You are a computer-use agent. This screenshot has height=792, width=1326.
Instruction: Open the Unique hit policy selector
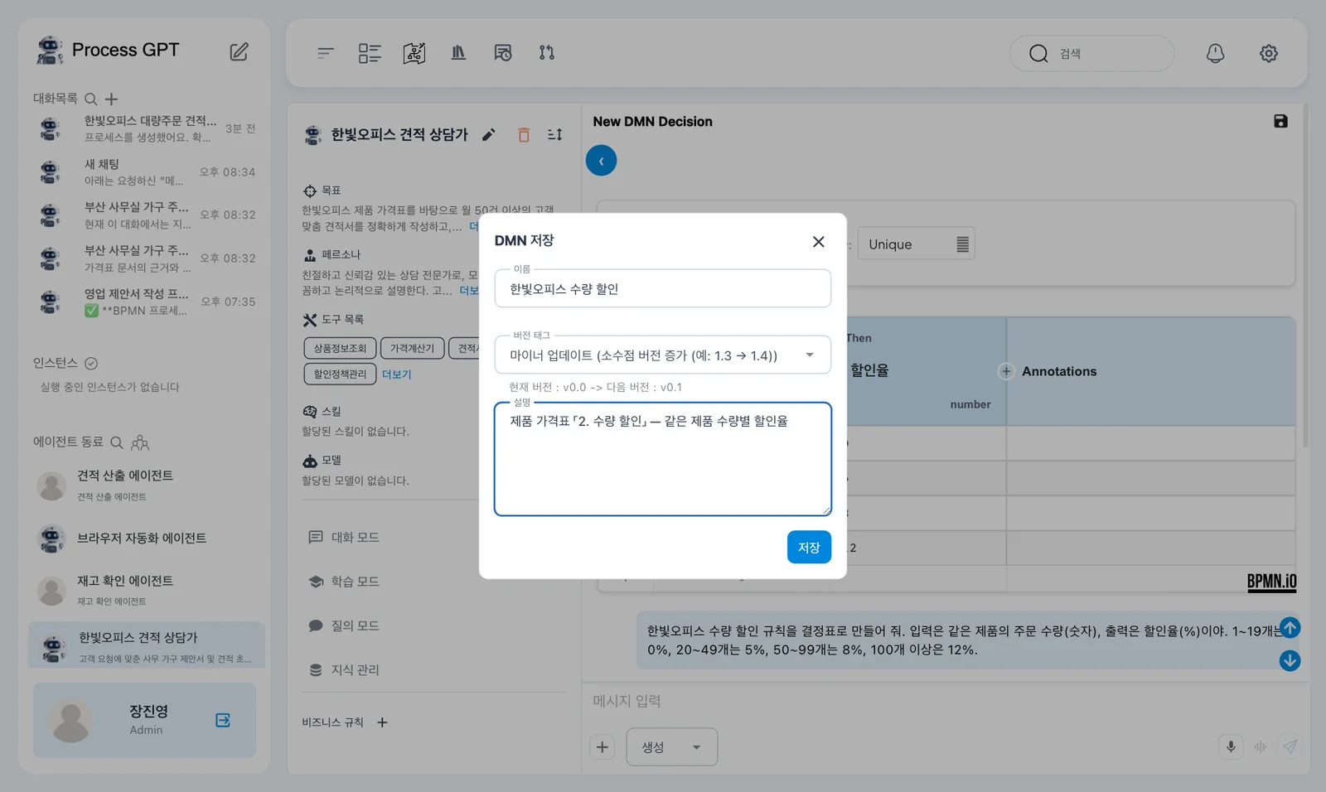[916, 244]
